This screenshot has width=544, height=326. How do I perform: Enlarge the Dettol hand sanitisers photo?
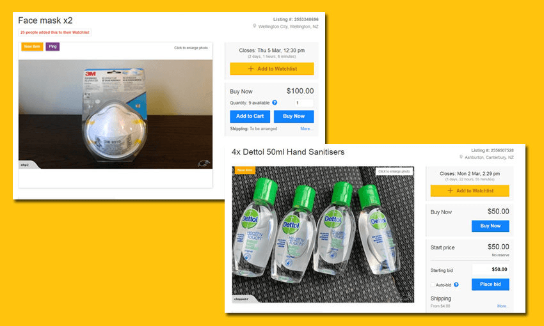tap(394, 171)
